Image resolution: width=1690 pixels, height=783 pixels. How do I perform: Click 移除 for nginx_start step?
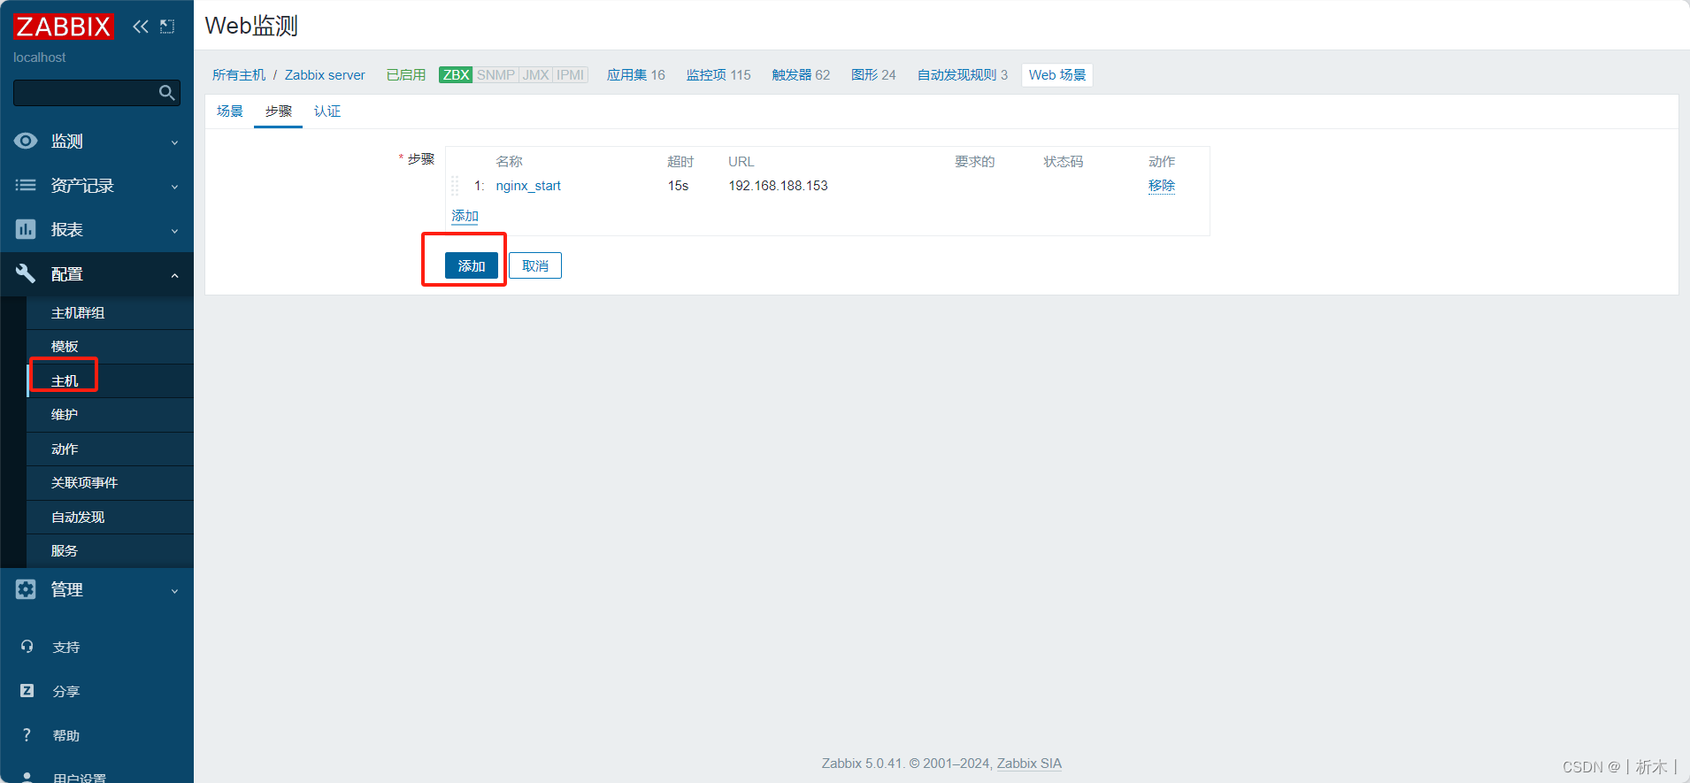pyautogui.click(x=1162, y=186)
